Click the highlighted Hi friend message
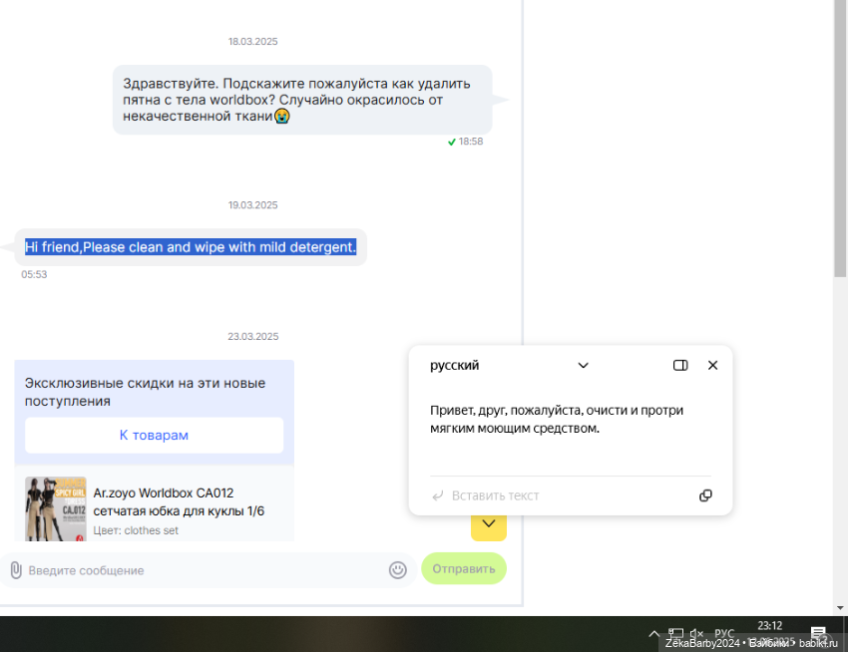This screenshot has height=652, width=848. pyautogui.click(x=191, y=247)
